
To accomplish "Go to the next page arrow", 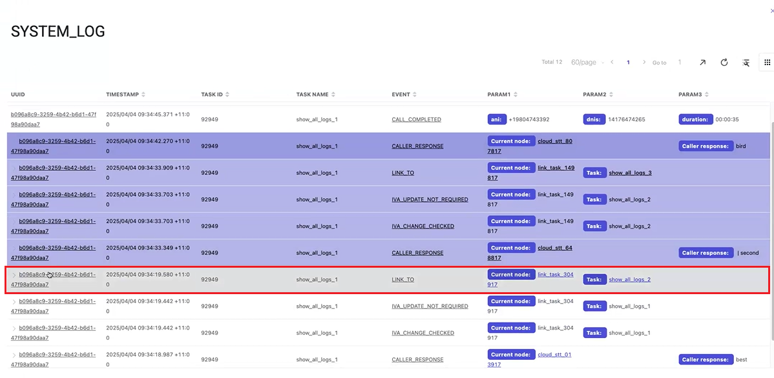I will [x=644, y=63].
